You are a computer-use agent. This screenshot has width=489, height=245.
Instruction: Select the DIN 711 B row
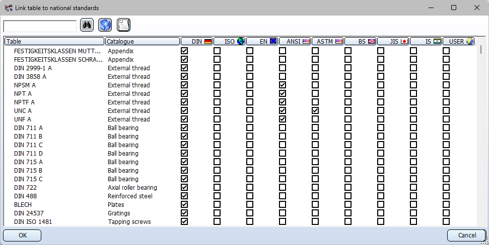coord(28,136)
